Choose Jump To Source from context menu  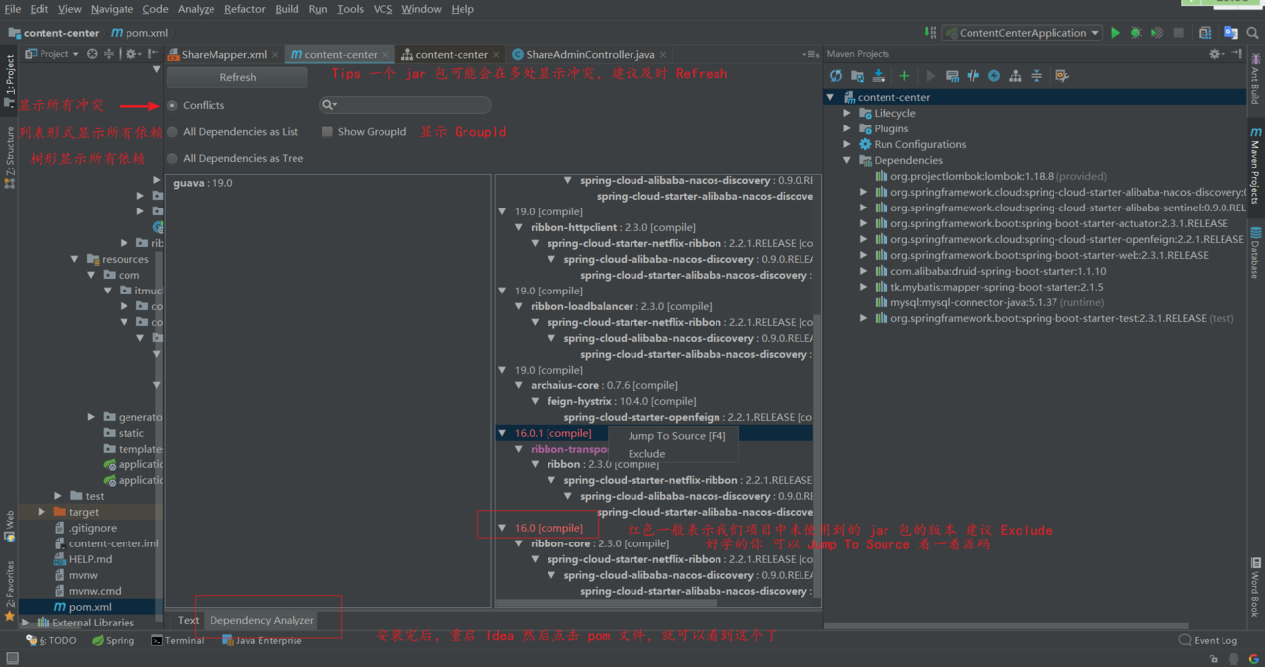click(676, 436)
